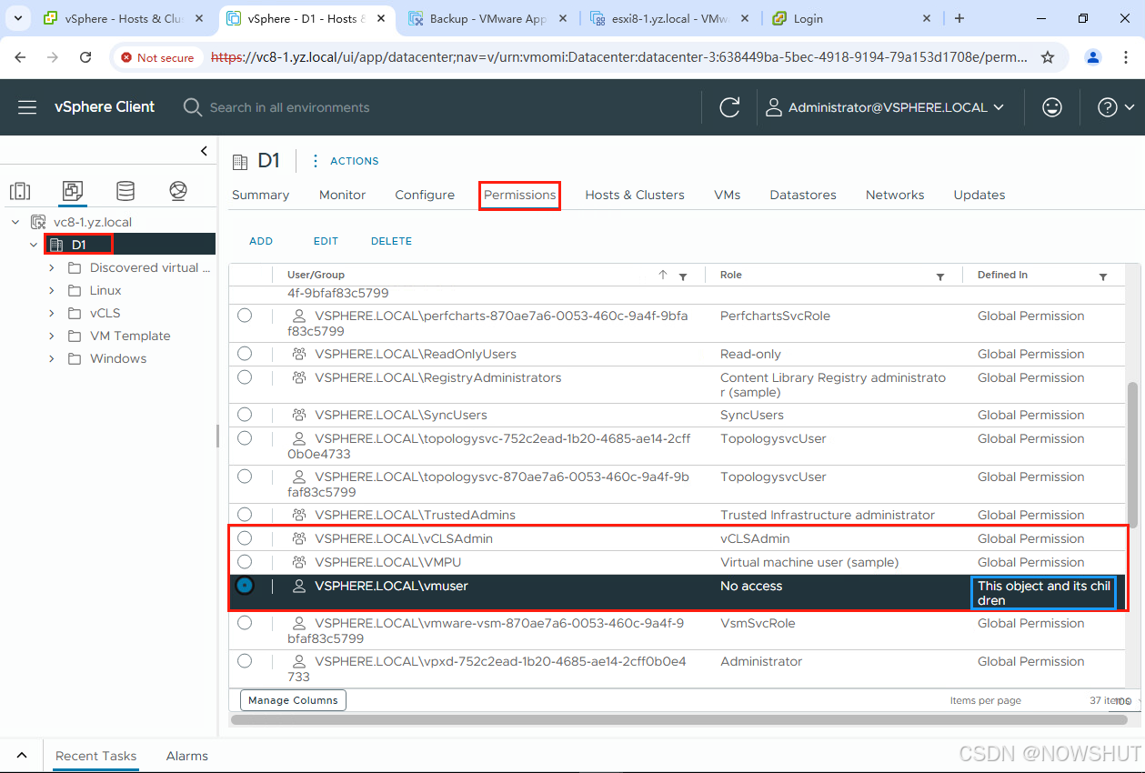Open the Defined In column filter
The image size is (1145, 773).
coord(1103,276)
